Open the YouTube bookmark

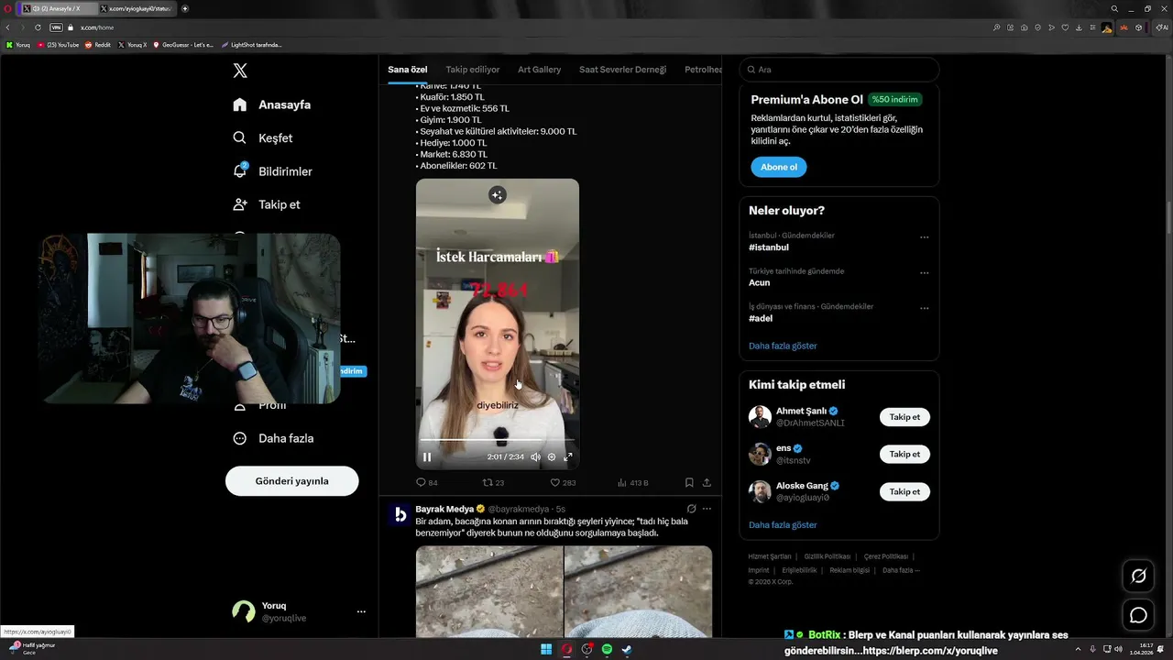59,44
